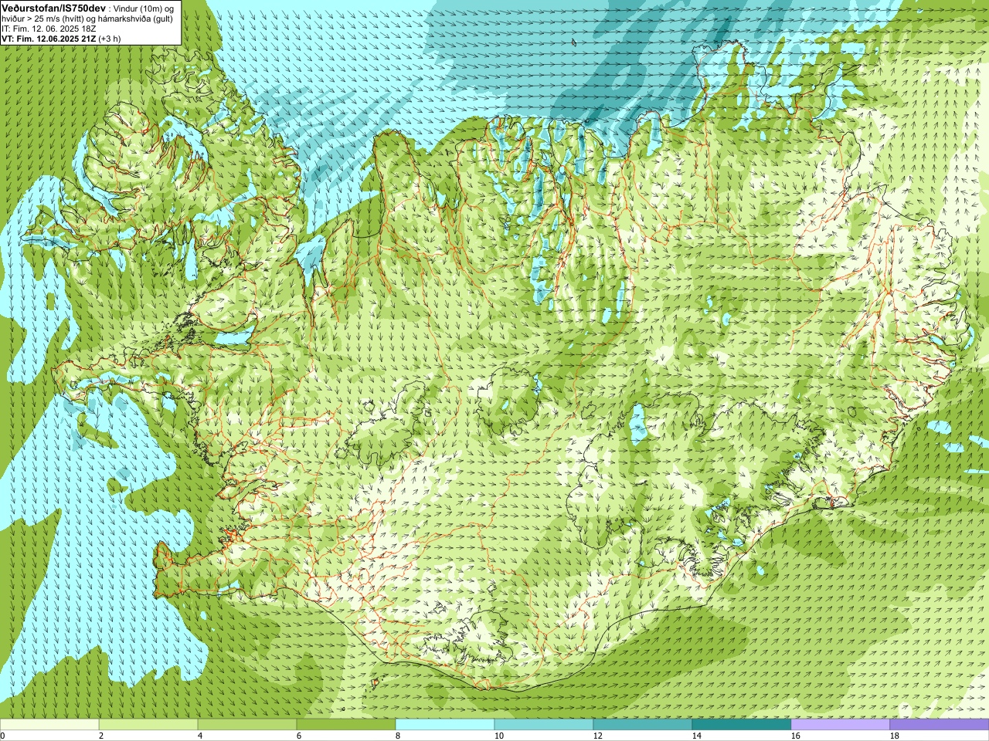Select the purple above-18 m/s legend swatch

pyautogui.click(x=940, y=725)
